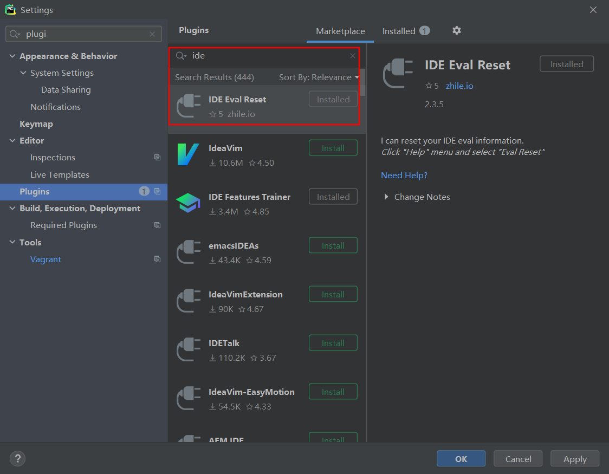Screen dimensions: 609x474
Task: Click the PyCharm logo in title bar
Action: [x=10, y=10]
